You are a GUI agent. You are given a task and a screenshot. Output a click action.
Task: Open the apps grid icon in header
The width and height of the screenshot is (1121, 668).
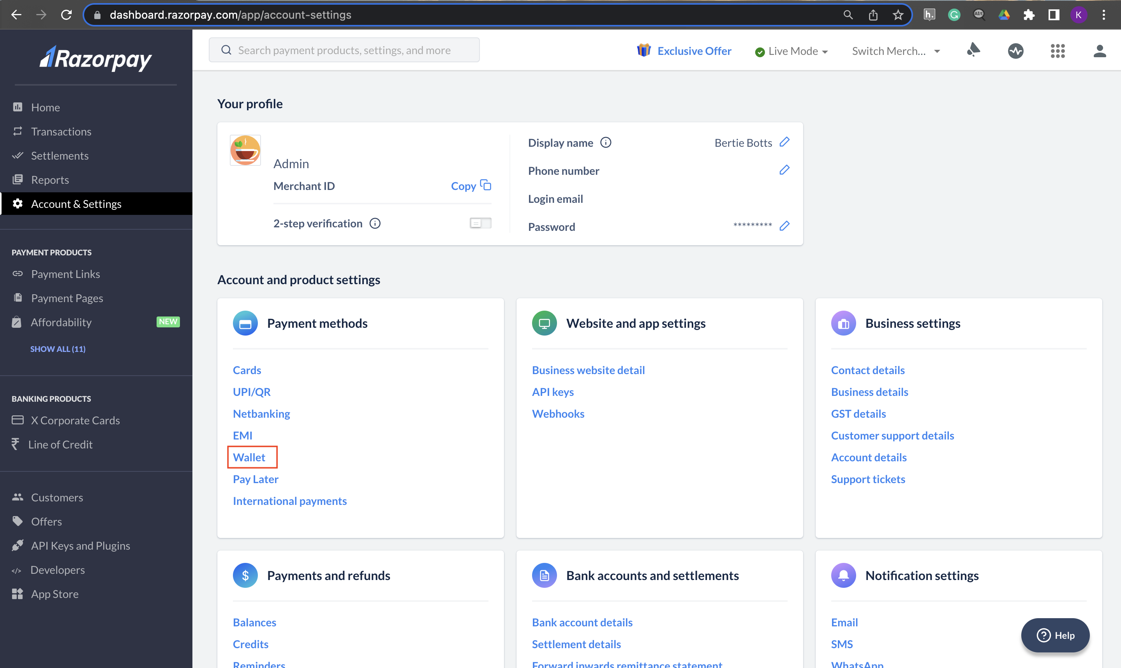(1057, 51)
